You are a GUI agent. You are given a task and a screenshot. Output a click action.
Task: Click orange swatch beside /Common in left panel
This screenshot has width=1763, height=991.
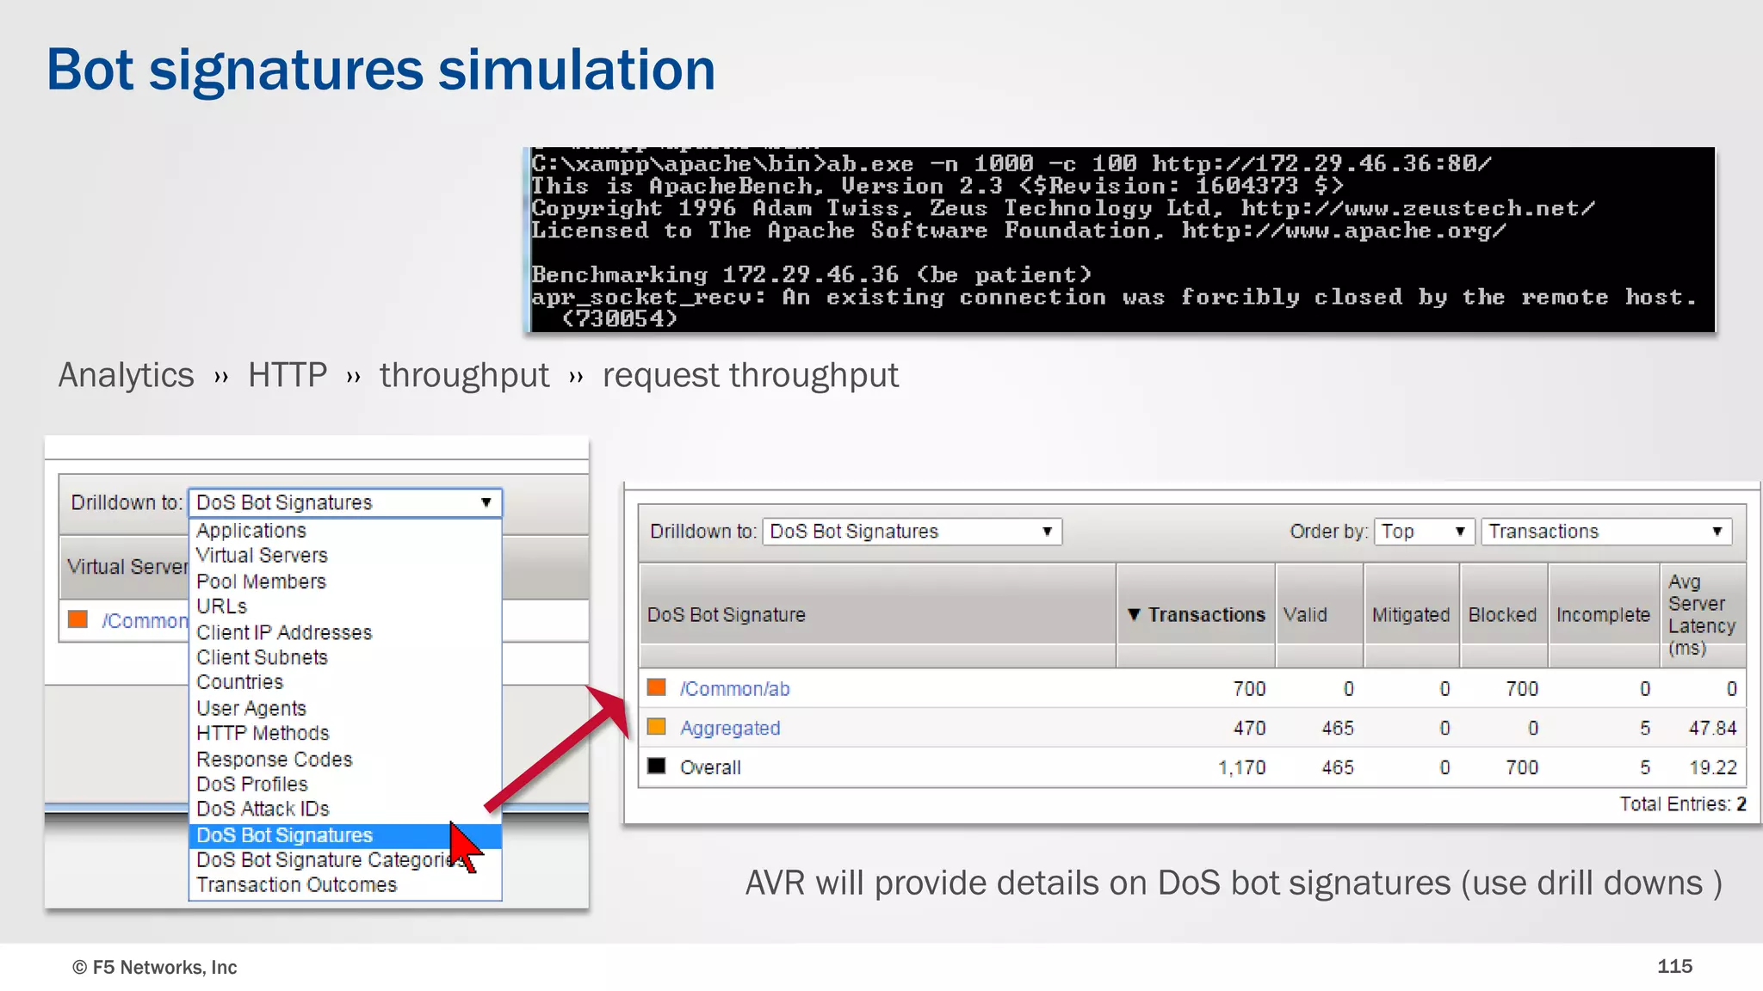pos(78,619)
